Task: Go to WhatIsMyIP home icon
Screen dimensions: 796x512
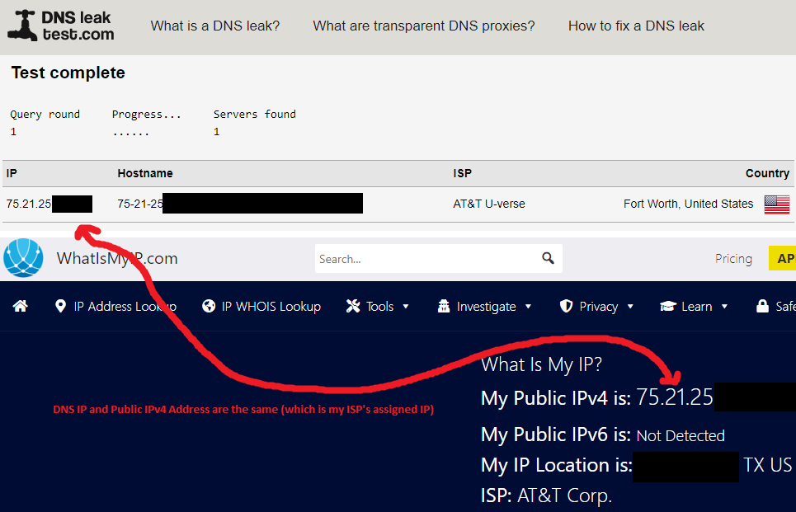Action: (x=21, y=306)
